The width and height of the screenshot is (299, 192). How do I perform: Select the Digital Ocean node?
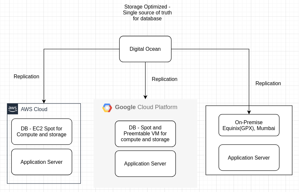coord(145,49)
